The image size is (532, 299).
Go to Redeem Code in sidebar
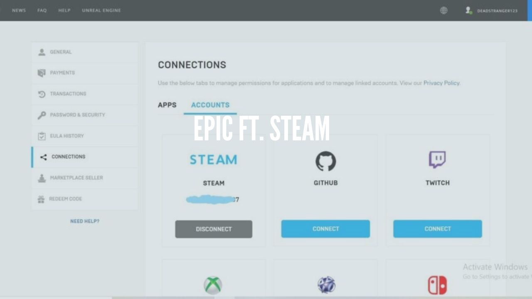(x=85, y=199)
